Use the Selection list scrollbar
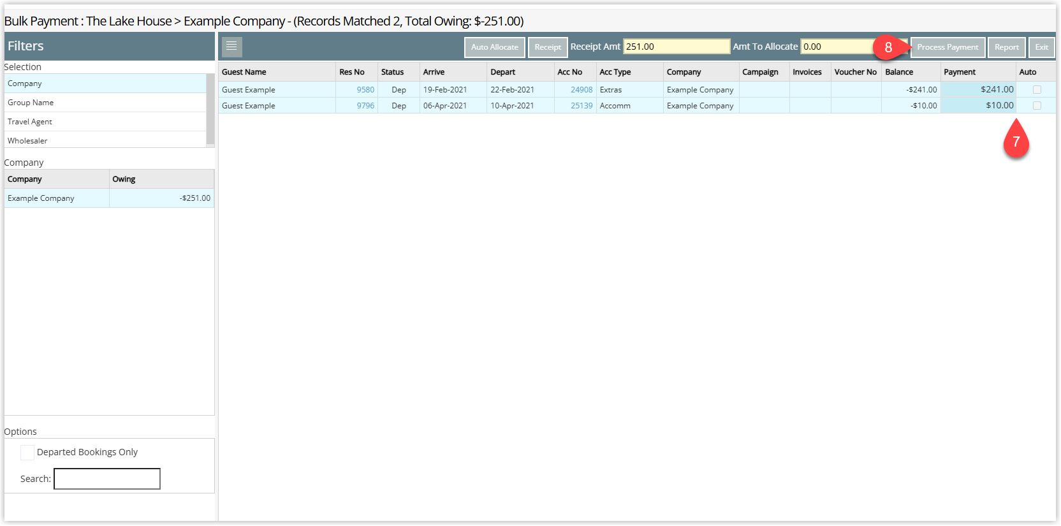Image resolution: width=1061 pixels, height=526 pixels. [x=210, y=110]
